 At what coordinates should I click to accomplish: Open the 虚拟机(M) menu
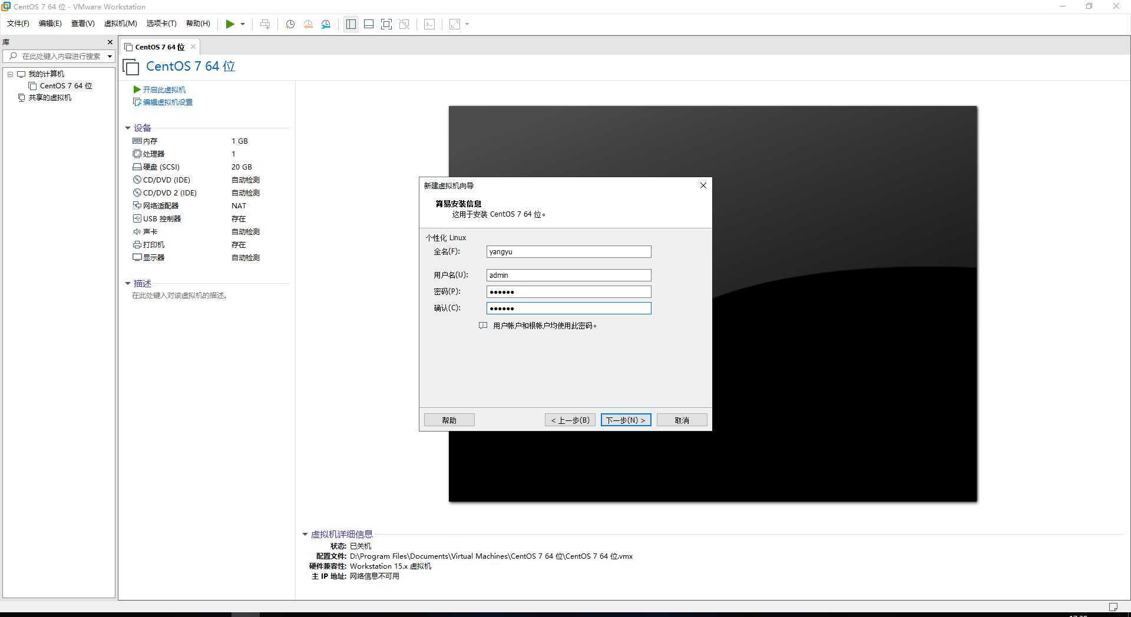120,24
